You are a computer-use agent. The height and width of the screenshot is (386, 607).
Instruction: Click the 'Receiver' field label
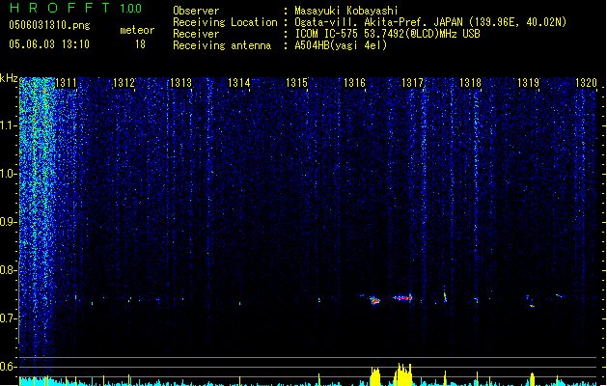tap(196, 34)
